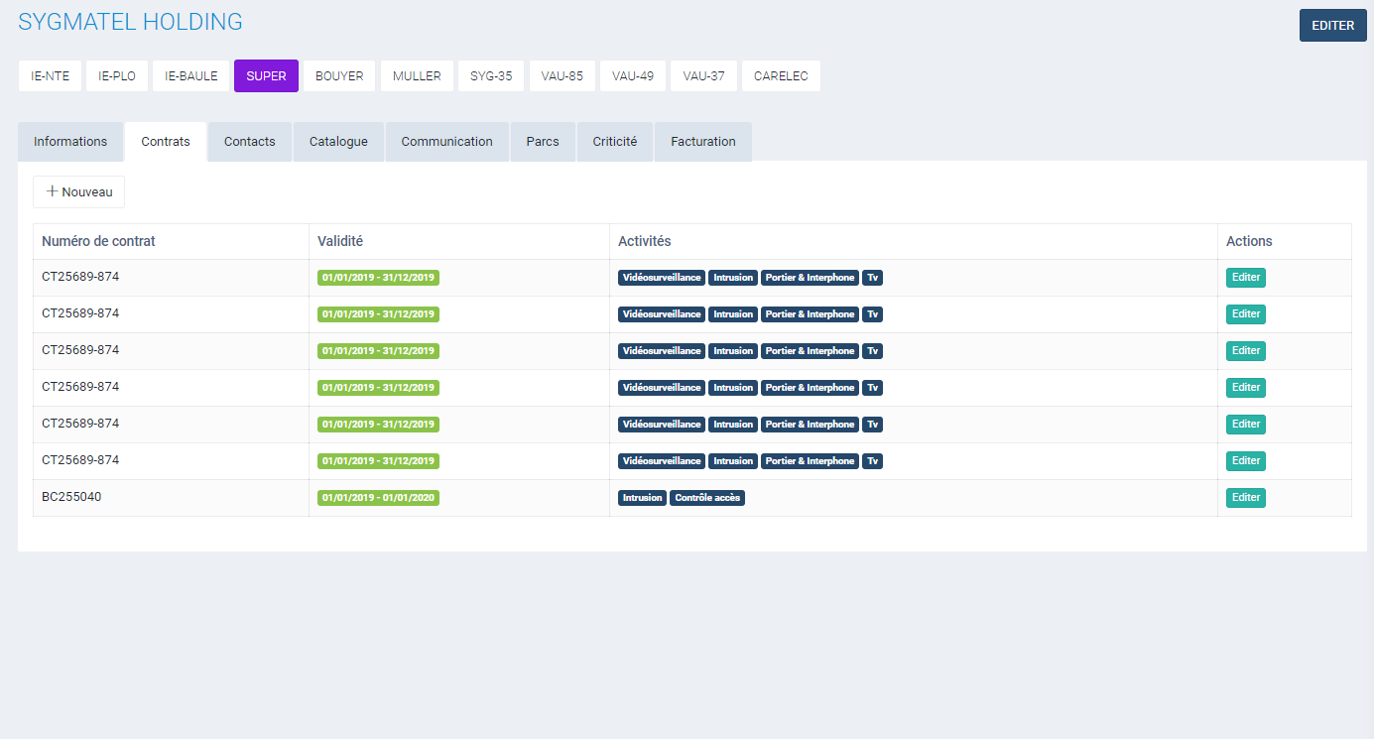Open the Contacts tab
Screen dimensions: 1374x739
click(249, 142)
